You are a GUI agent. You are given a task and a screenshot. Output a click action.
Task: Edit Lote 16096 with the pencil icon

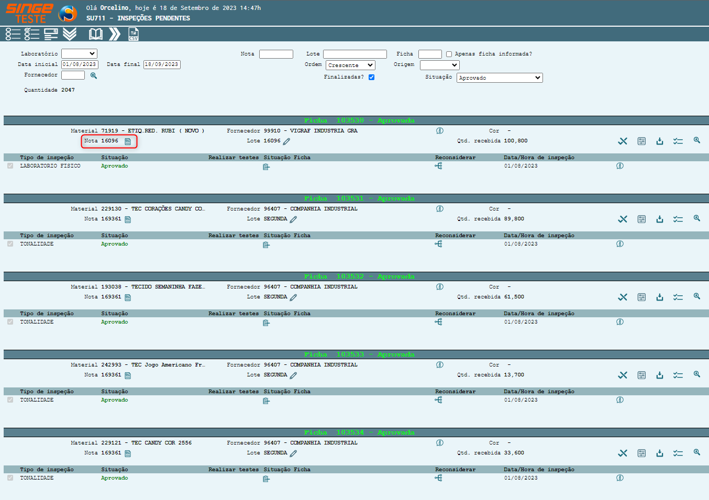pyautogui.click(x=286, y=141)
